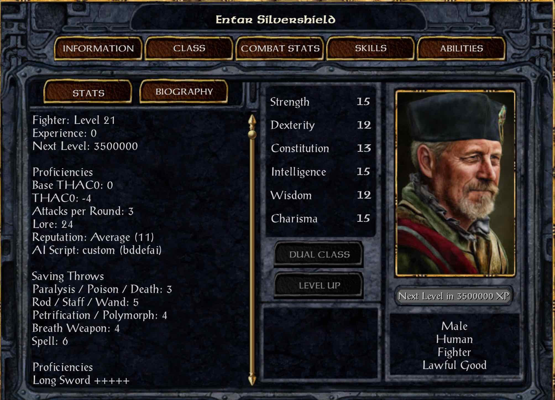View the Biography sub-tab

point(184,92)
